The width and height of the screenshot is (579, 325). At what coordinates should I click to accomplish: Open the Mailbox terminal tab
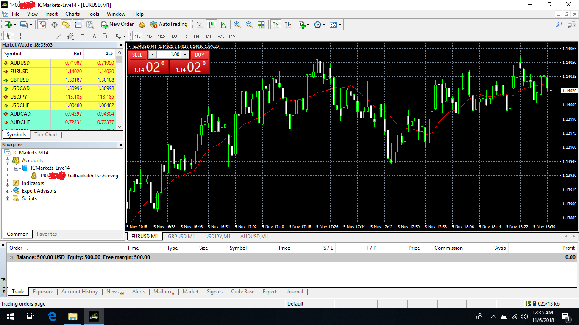pos(164,292)
